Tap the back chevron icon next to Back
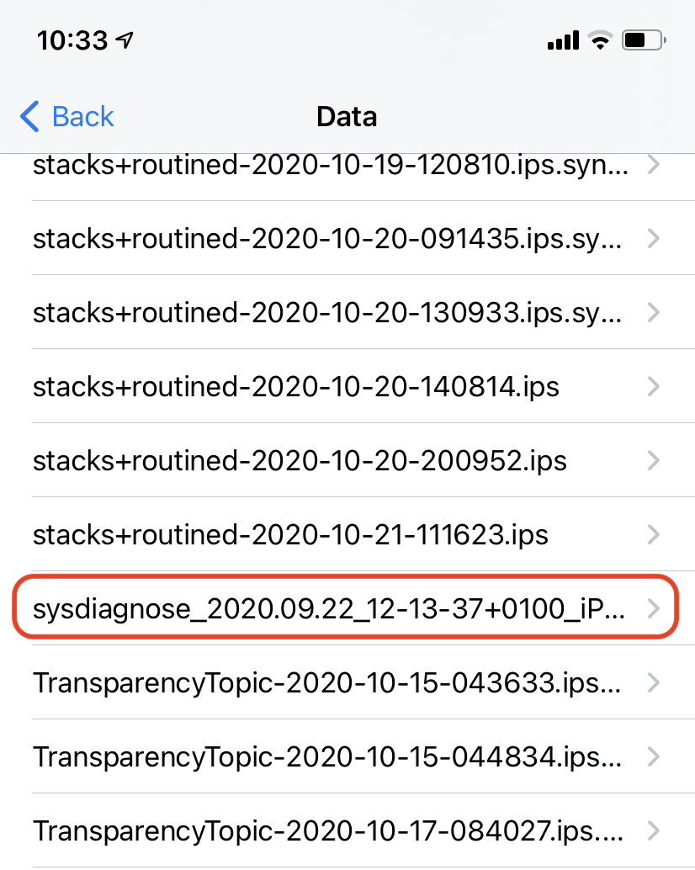The image size is (695, 870). [28, 117]
